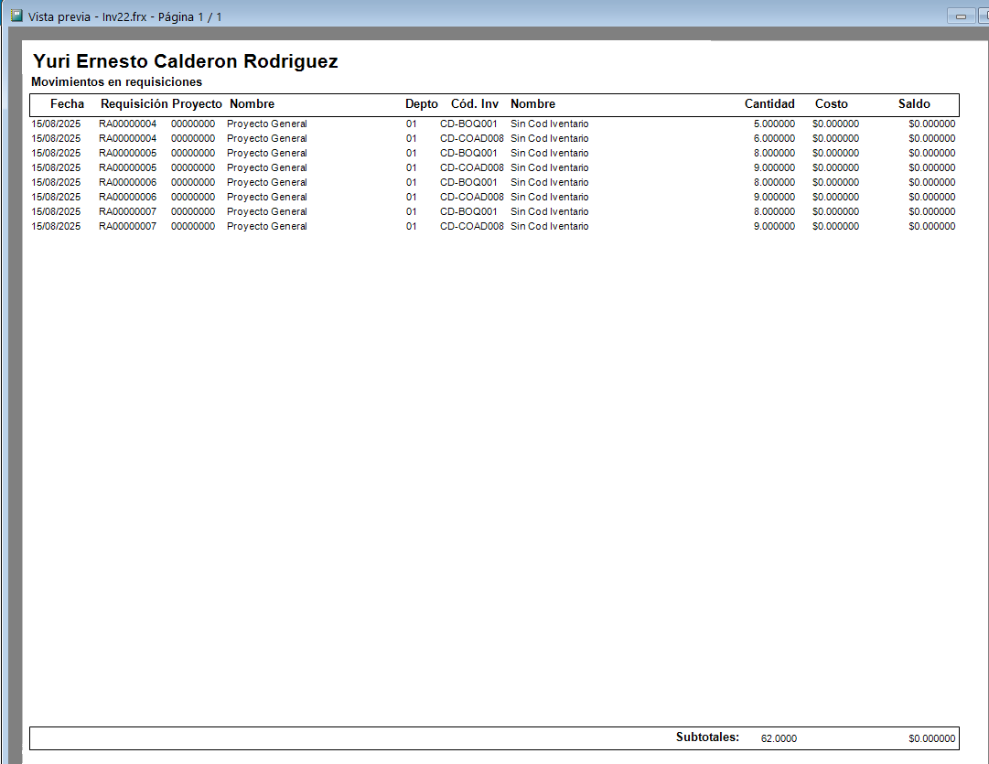
Task: Click quantity 8.000000 of requisition RA00000006
Action: point(774,182)
